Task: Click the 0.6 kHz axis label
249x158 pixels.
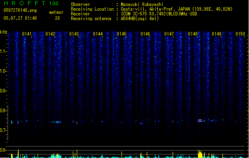Action: coord(3,150)
